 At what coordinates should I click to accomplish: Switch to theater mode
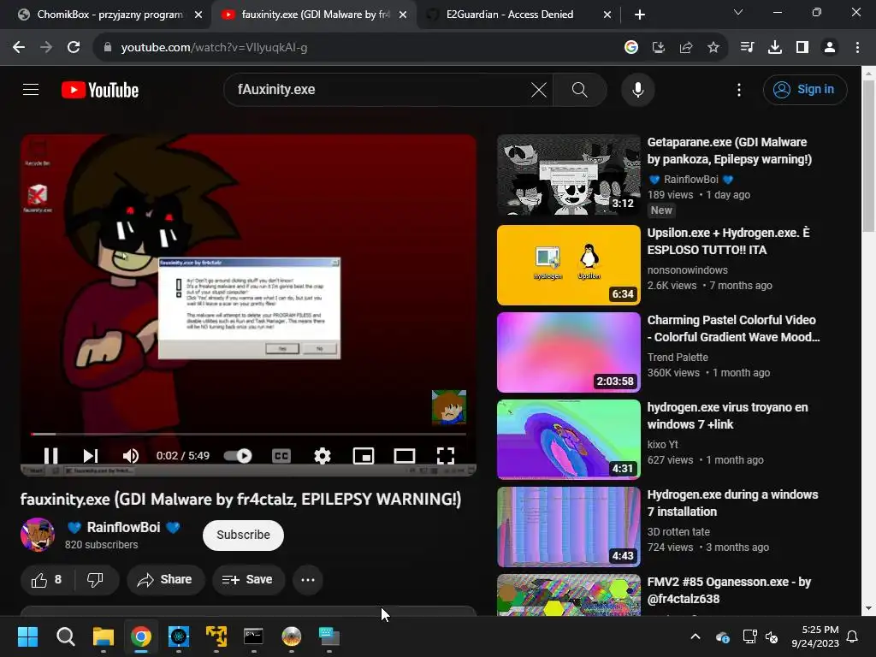click(x=405, y=456)
